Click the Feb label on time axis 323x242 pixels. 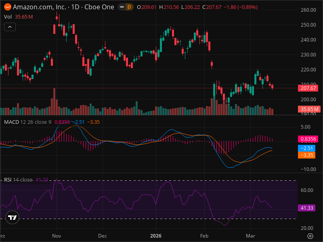click(204, 236)
